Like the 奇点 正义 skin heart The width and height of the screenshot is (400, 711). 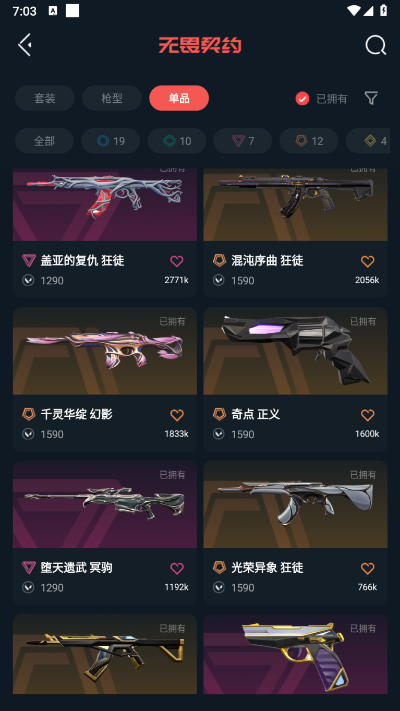click(368, 415)
